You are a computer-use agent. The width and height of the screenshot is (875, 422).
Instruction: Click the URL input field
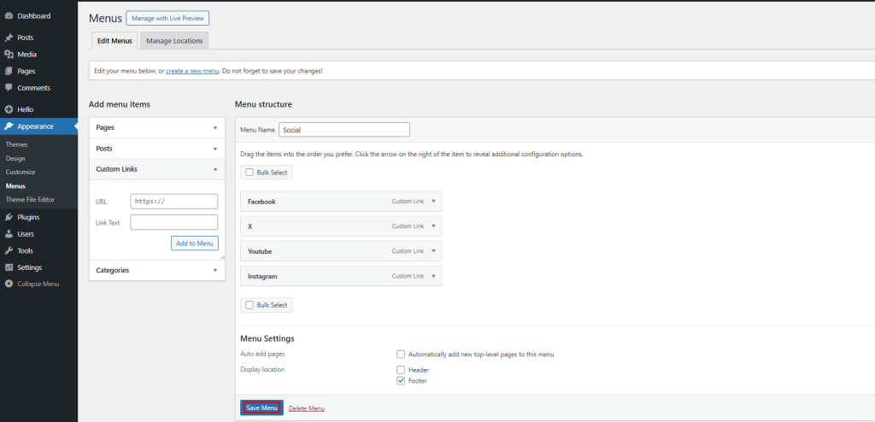click(x=174, y=201)
